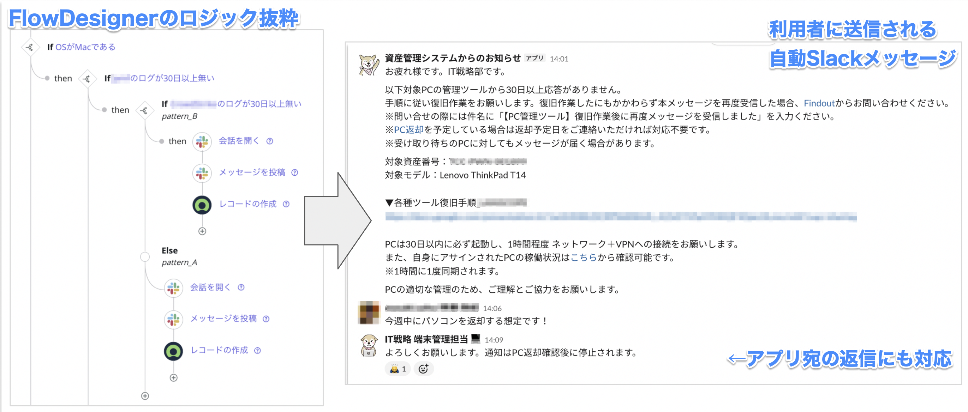Image resolution: width=968 pixels, height=412 pixels.
Task: Click the 'pattern_A' annotation text
Action: [179, 262]
